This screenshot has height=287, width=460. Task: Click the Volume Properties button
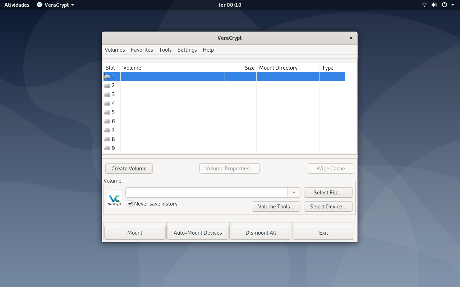tap(230, 168)
